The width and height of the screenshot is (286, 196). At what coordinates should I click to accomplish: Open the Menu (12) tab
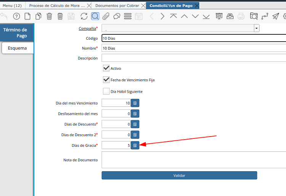12,6
